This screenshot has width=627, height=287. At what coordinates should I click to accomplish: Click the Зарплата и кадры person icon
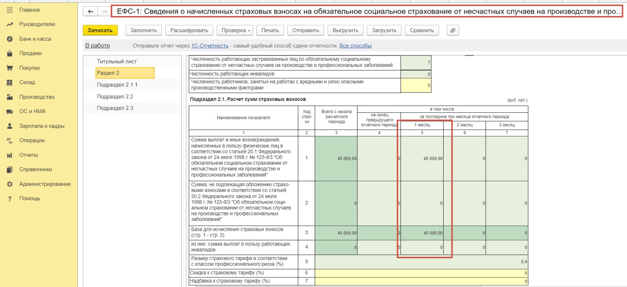[10, 126]
